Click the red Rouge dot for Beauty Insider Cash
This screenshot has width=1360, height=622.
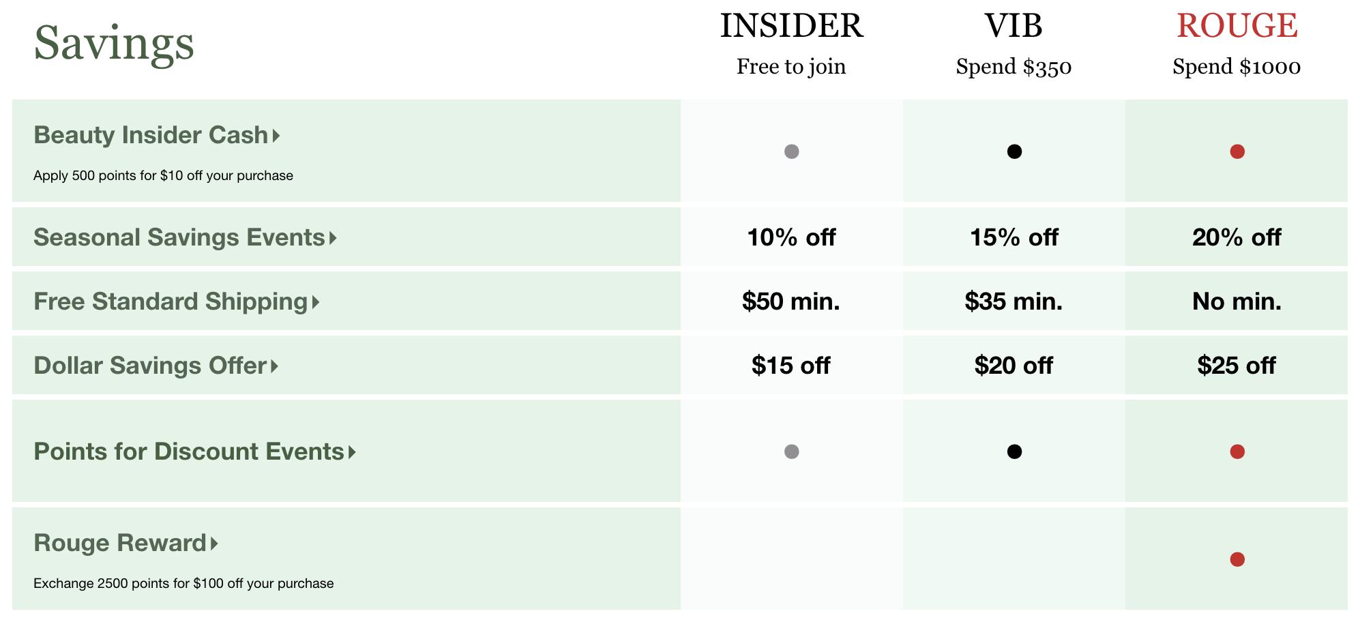pyautogui.click(x=1237, y=151)
